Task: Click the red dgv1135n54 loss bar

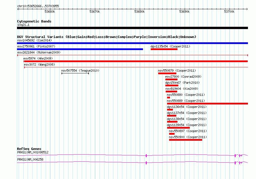Action: pyautogui.click(x=164, y=49)
